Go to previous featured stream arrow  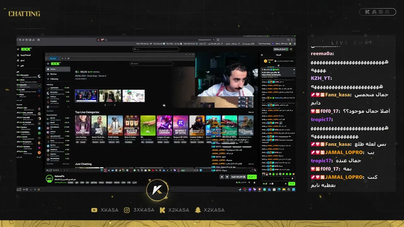pos(105,105)
